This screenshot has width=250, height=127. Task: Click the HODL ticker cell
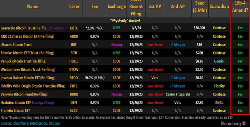coord(74,61)
